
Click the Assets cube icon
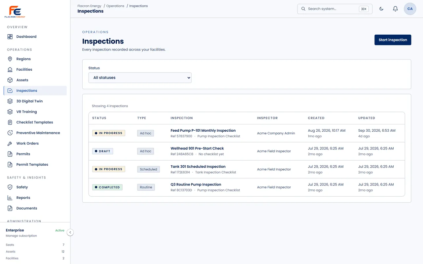(x=10, y=80)
